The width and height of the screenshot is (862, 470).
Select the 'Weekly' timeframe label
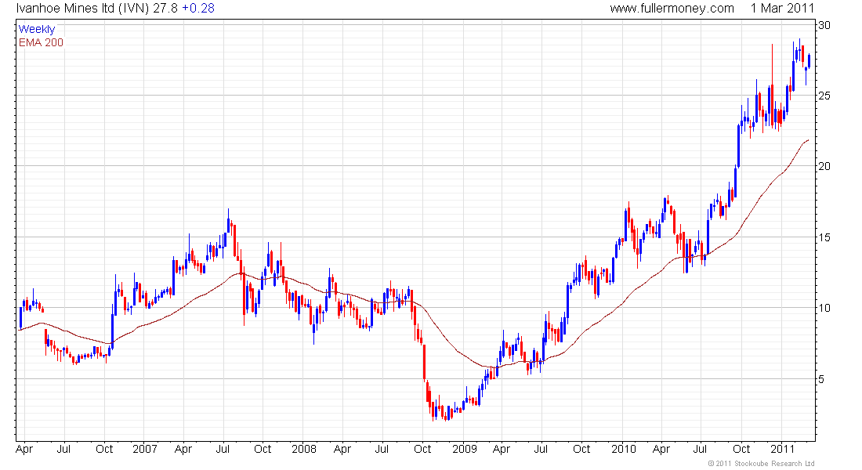(x=37, y=29)
